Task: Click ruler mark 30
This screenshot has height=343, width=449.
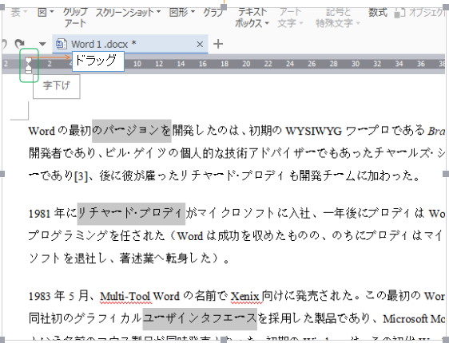Action: tap(356, 64)
